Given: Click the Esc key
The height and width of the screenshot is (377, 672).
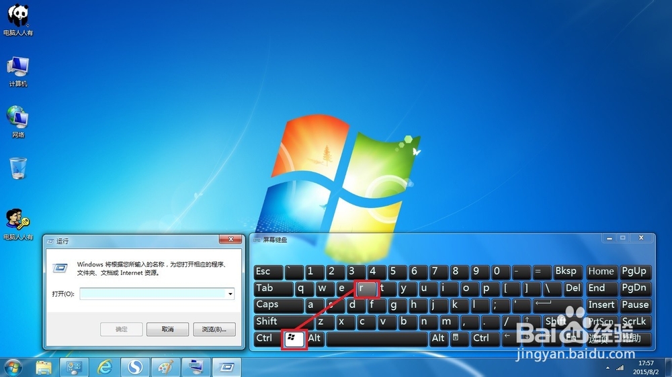Looking at the screenshot, I should click(x=268, y=272).
